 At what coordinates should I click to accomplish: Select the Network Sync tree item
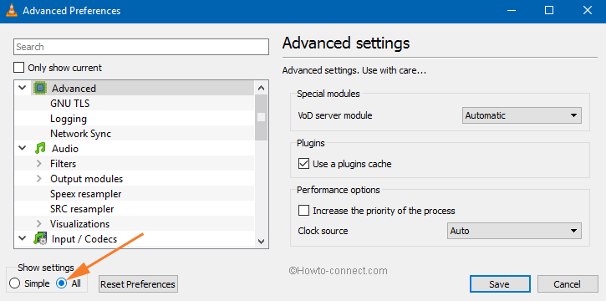80,134
